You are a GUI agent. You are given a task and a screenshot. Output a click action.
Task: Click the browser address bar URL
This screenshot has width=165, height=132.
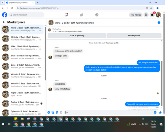click(39, 8)
